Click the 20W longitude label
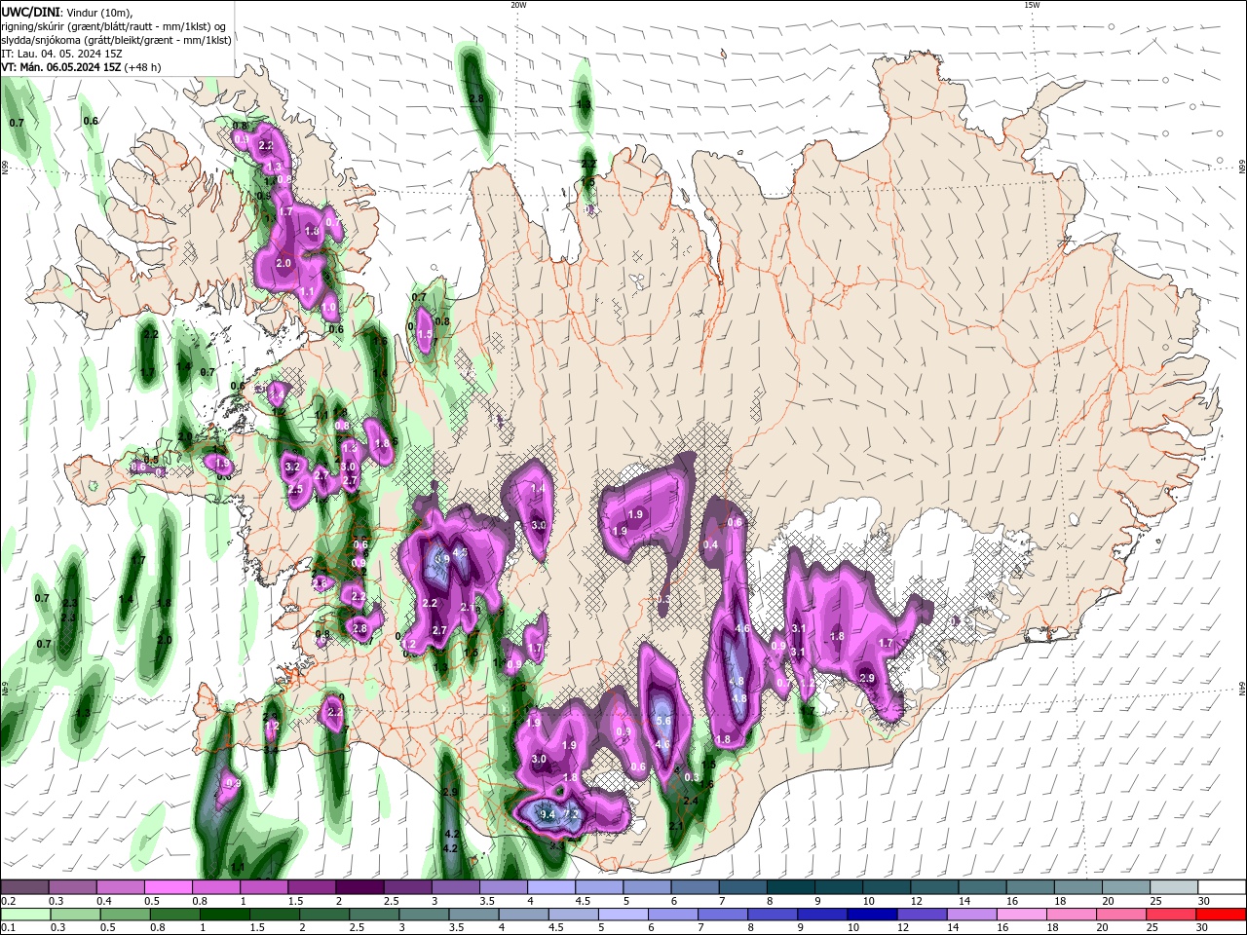1247x935 pixels. click(518, 5)
